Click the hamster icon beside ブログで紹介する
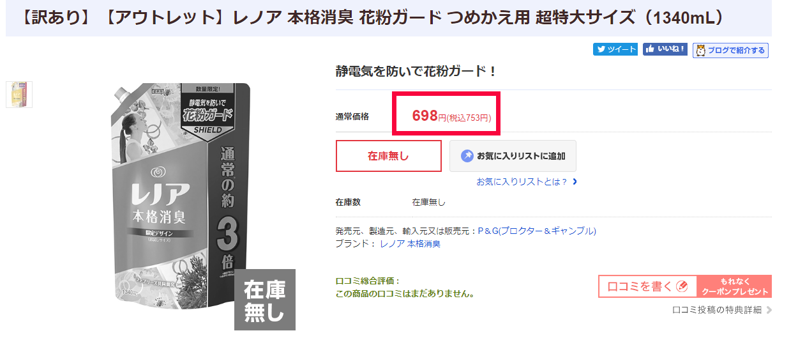The width and height of the screenshot is (798, 340). pos(700,50)
